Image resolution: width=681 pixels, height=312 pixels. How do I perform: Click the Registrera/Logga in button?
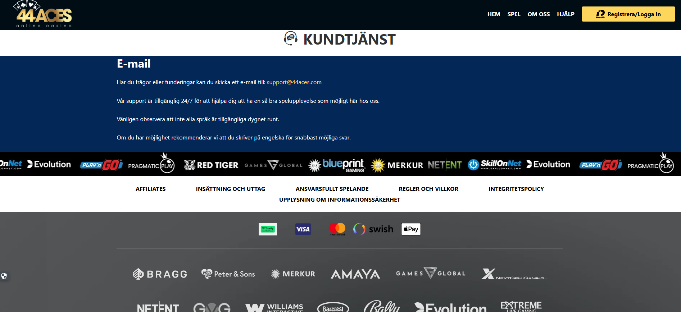(628, 14)
